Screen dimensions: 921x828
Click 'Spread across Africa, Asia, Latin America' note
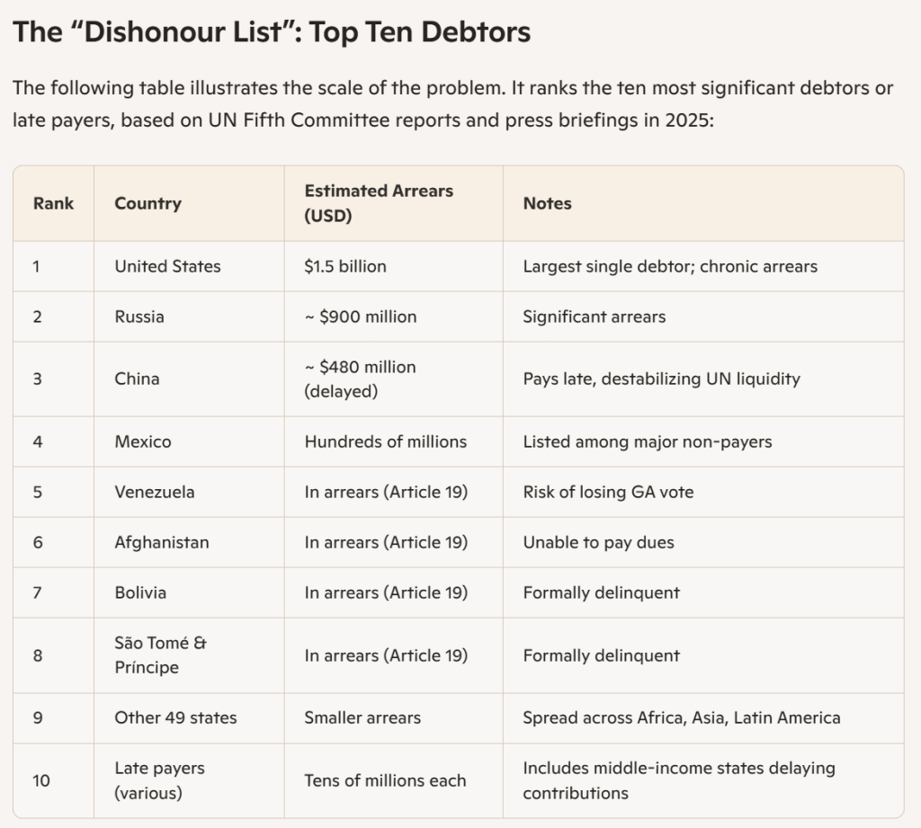682,718
